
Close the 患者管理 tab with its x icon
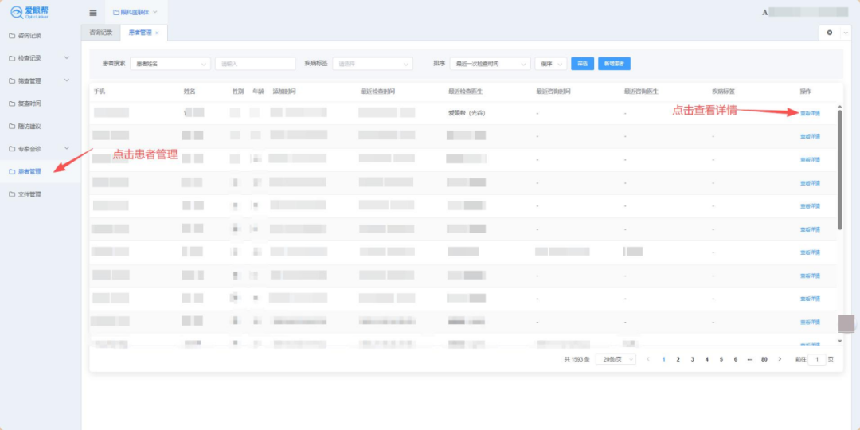(158, 33)
